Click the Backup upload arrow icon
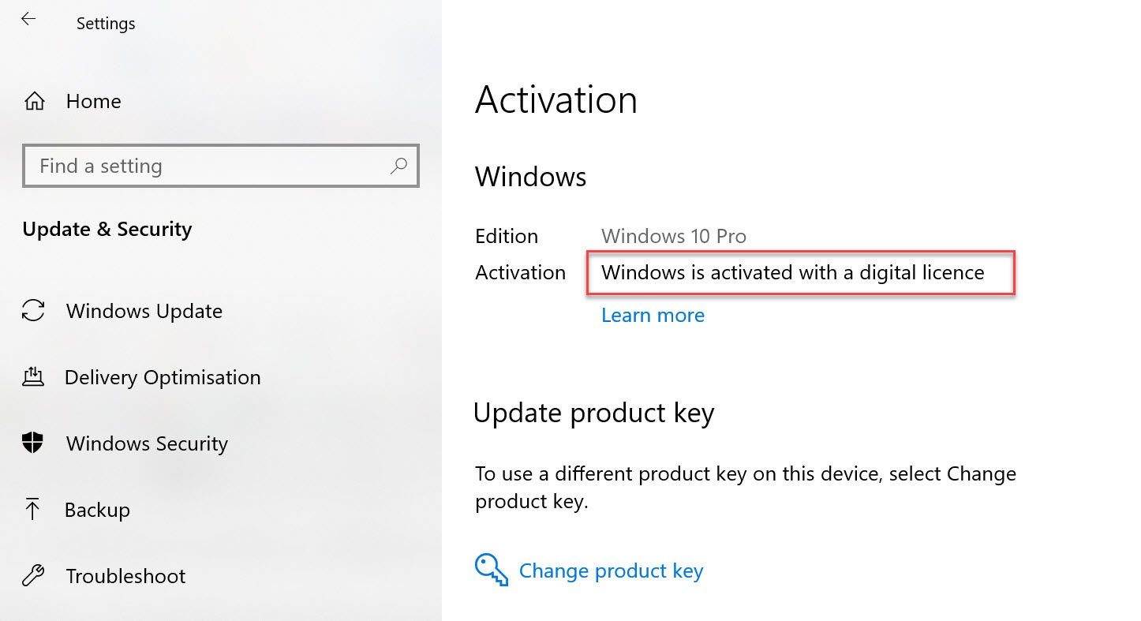This screenshot has width=1141, height=621. point(32,509)
